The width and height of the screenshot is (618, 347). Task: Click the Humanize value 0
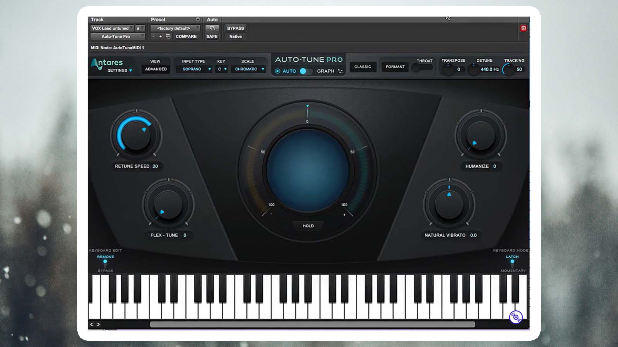494,166
